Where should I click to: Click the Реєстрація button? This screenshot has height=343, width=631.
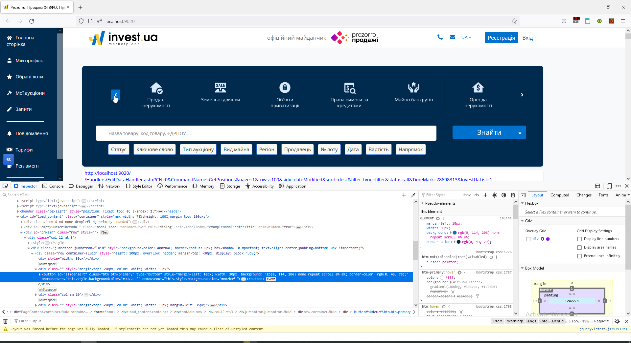(x=502, y=38)
